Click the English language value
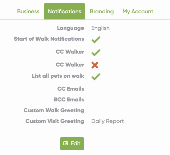The width and height of the screenshot is (170, 155). 100,28
